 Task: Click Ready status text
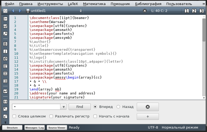(x=74, y=128)
